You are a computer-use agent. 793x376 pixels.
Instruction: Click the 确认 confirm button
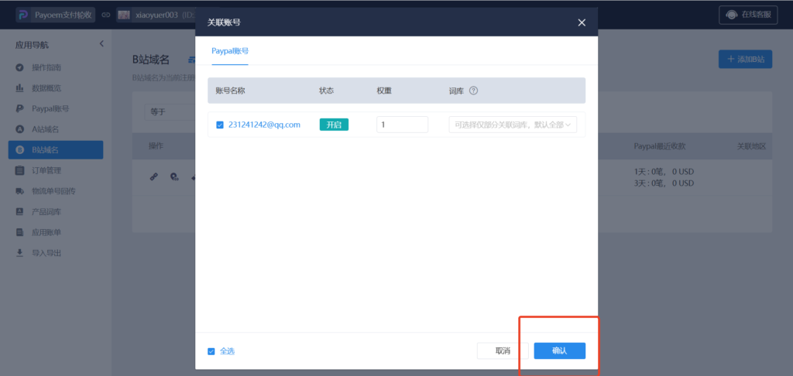click(559, 351)
